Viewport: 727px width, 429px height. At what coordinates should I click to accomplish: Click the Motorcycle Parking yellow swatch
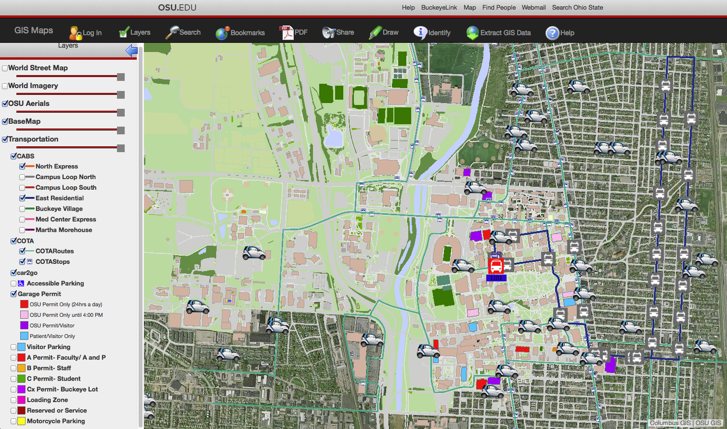click(21, 421)
